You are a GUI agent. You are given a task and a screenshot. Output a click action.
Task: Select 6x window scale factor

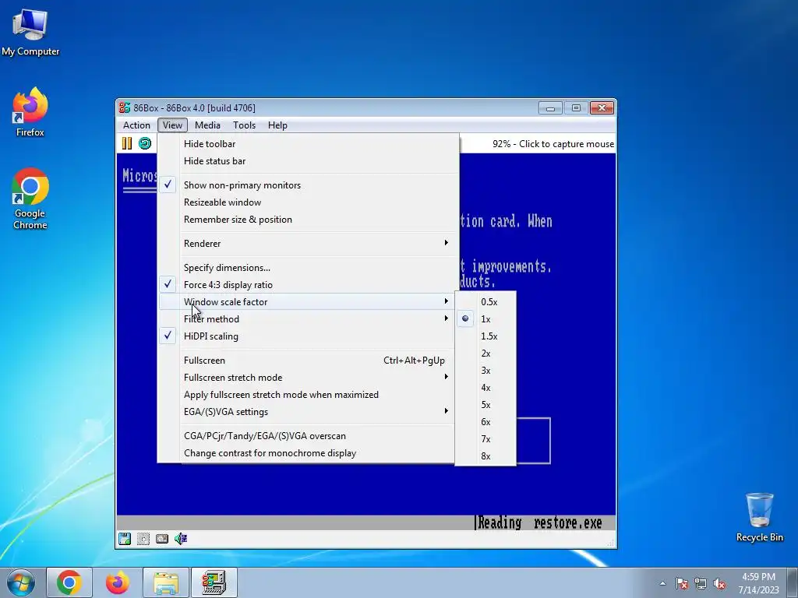tap(486, 422)
